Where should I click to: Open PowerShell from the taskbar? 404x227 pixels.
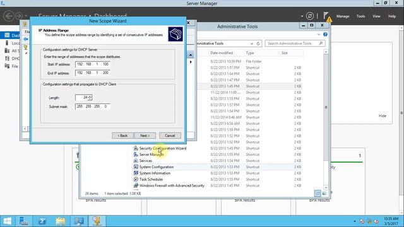[x=42, y=221]
